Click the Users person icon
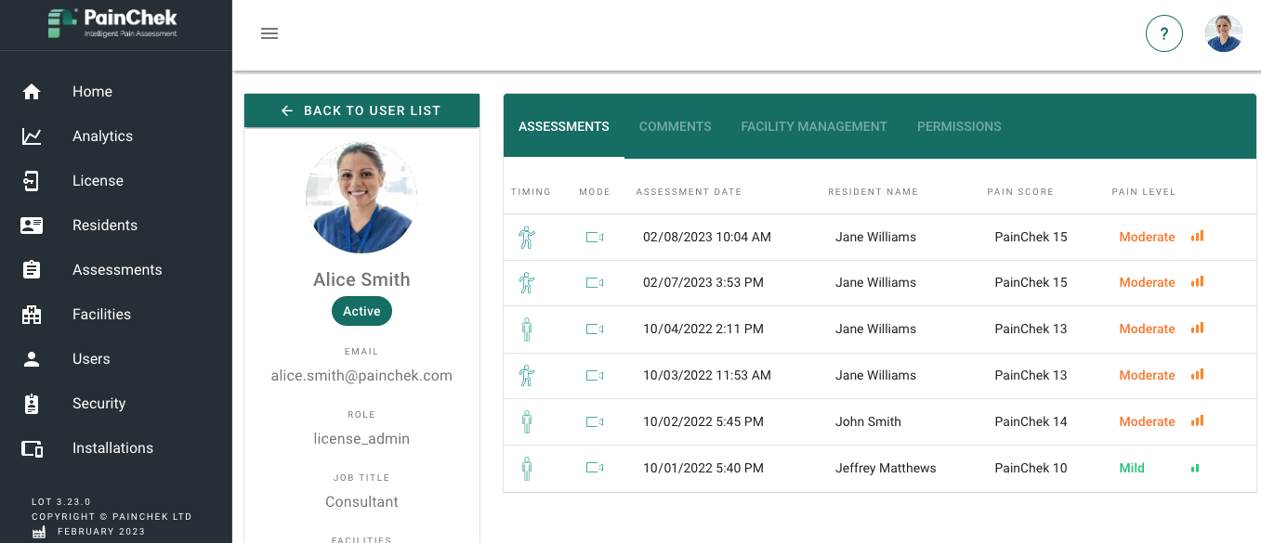The height and width of the screenshot is (543, 1261). point(32,359)
